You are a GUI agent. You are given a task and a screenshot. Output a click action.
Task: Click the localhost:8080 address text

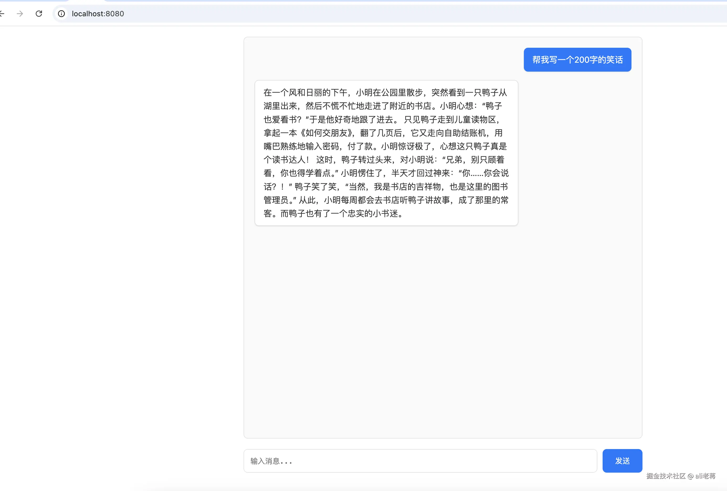98,13
